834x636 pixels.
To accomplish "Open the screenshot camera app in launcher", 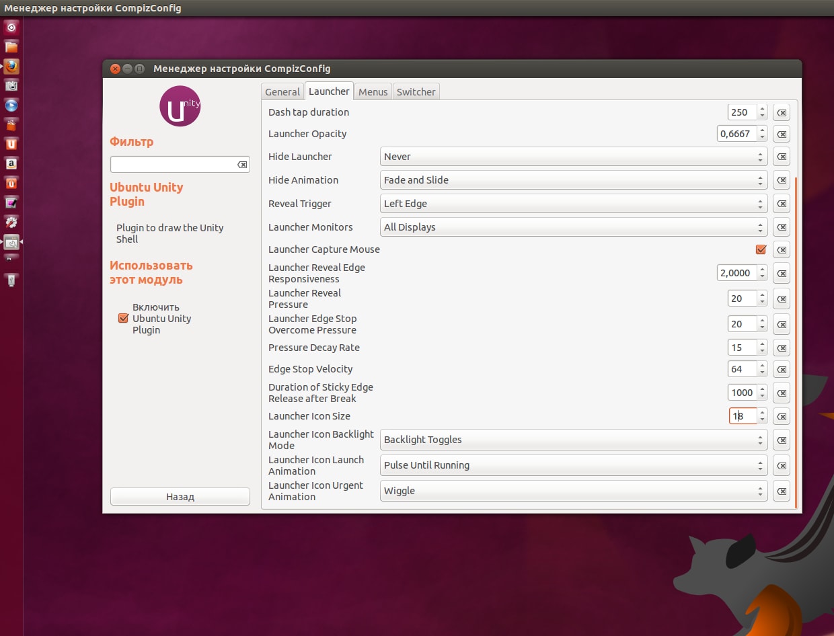I will point(11,85).
